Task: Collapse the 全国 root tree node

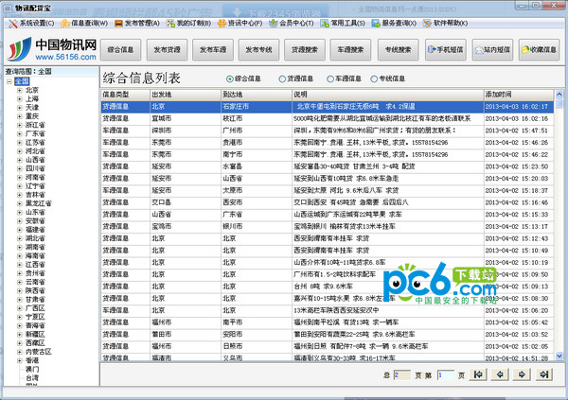Action: click(9, 81)
